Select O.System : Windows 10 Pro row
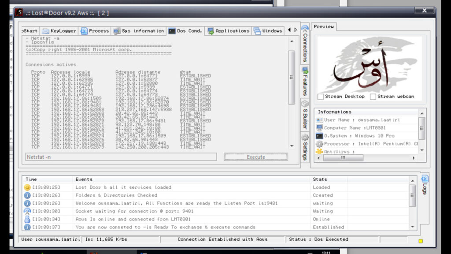Image resolution: width=451 pixels, height=254 pixels. pyautogui.click(x=366, y=136)
